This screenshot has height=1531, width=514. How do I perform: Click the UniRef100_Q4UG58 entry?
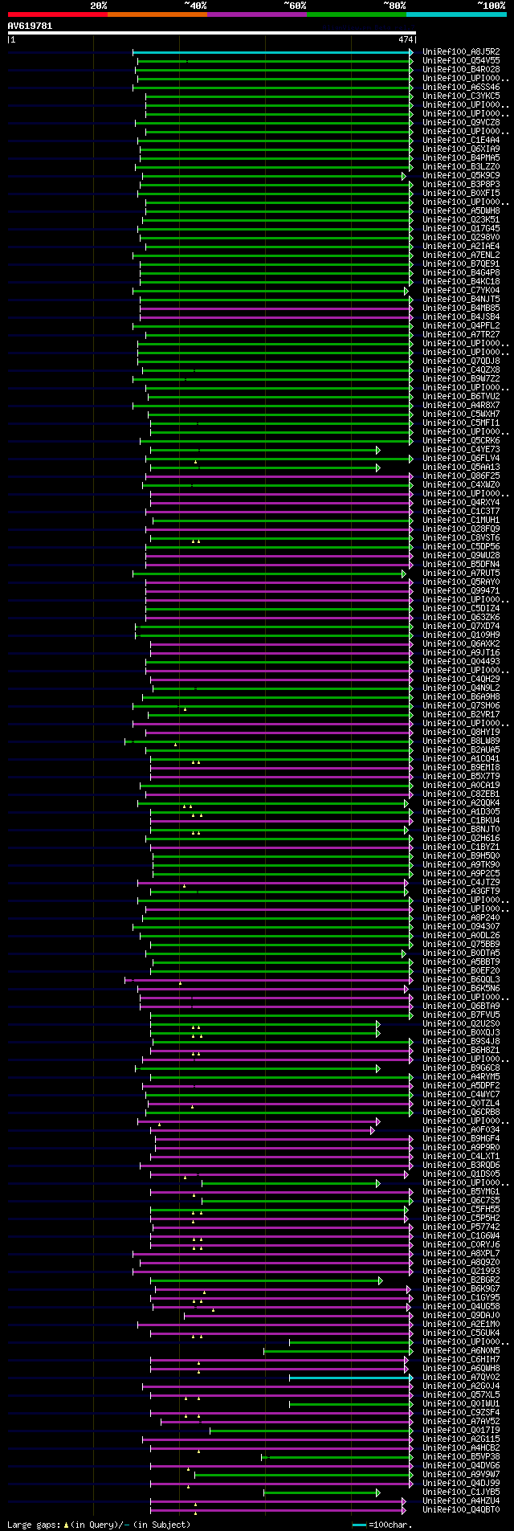pos(462,1307)
